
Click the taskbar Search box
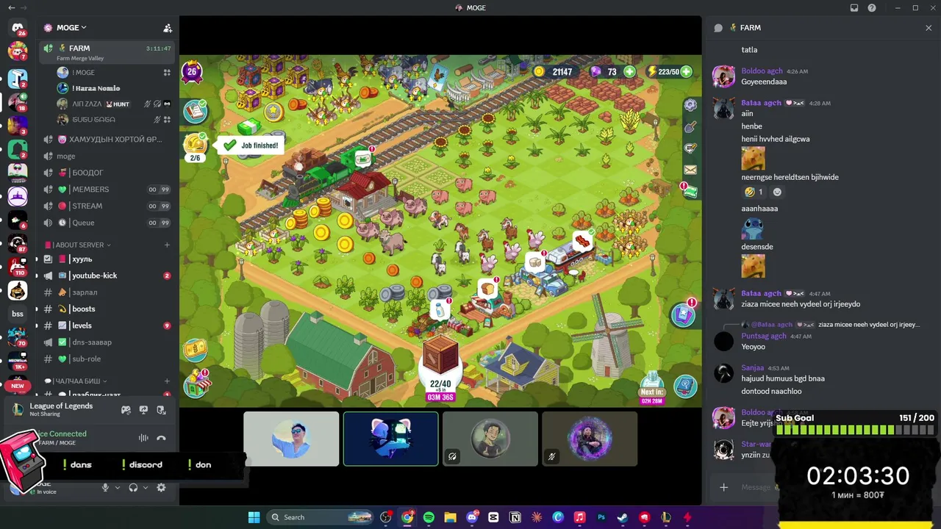coord(320,517)
